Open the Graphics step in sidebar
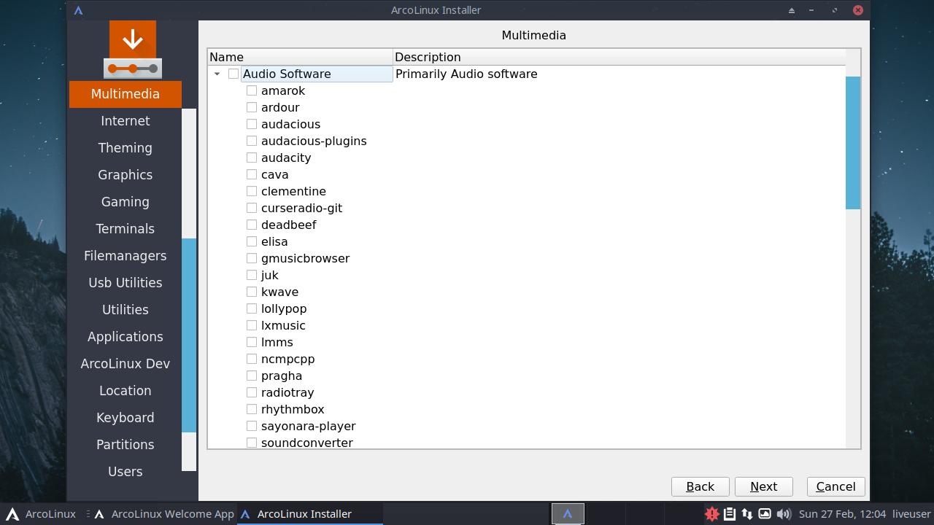This screenshot has height=525, width=934. click(x=126, y=175)
